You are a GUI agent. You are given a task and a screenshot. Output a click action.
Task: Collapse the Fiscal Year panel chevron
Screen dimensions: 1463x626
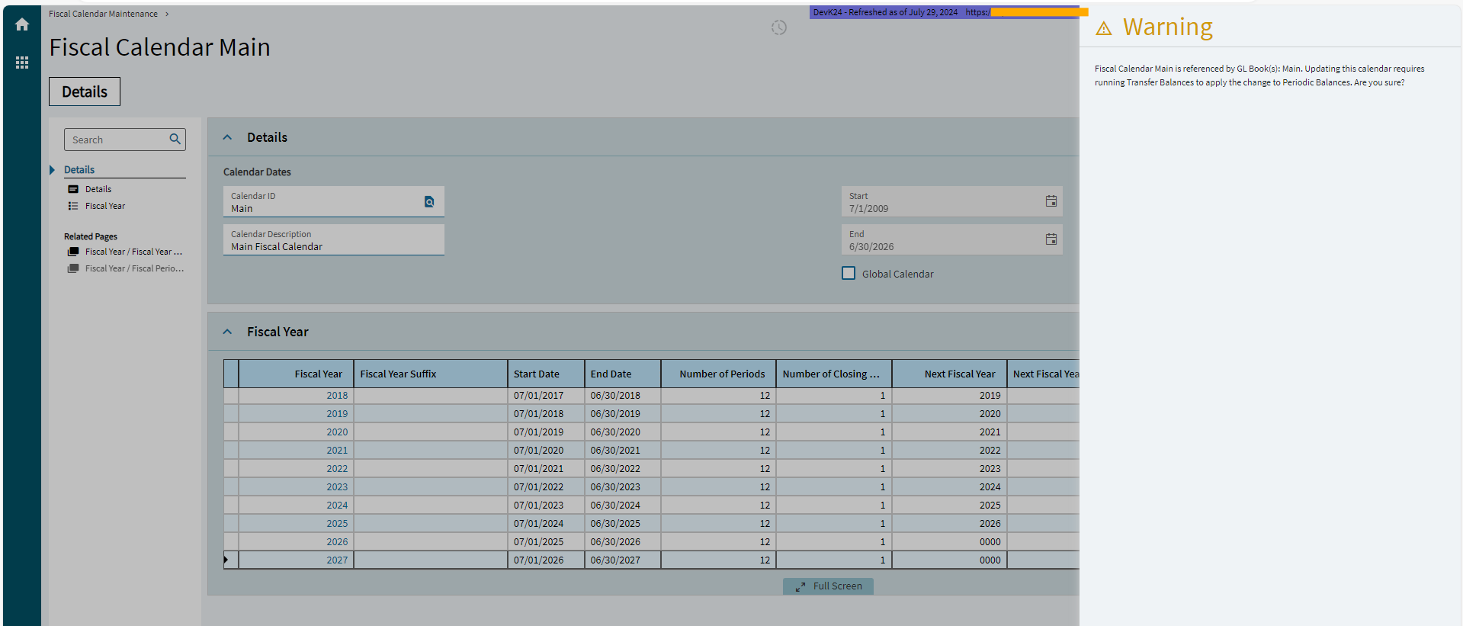(227, 332)
